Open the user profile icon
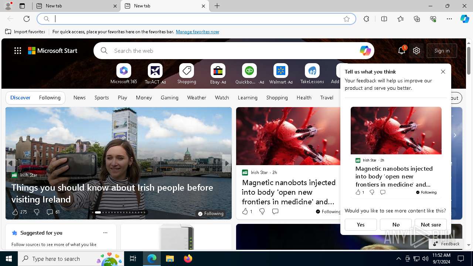 [8, 6]
